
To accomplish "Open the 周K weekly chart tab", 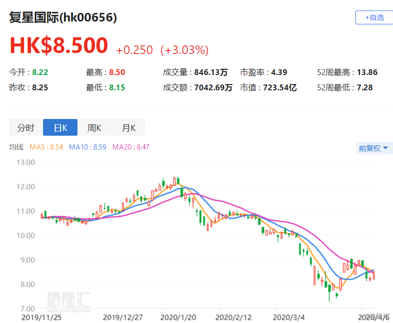I will coord(94,128).
